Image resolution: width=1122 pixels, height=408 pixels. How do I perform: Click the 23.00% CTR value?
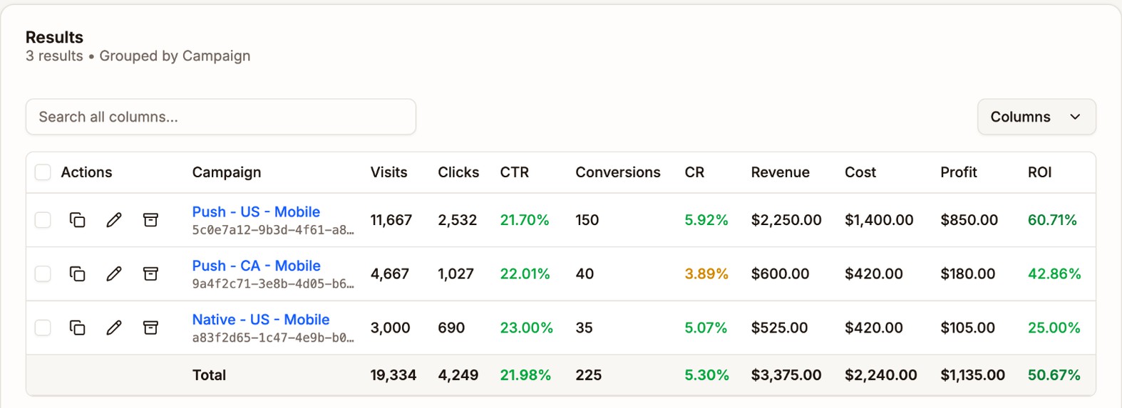click(x=526, y=328)
